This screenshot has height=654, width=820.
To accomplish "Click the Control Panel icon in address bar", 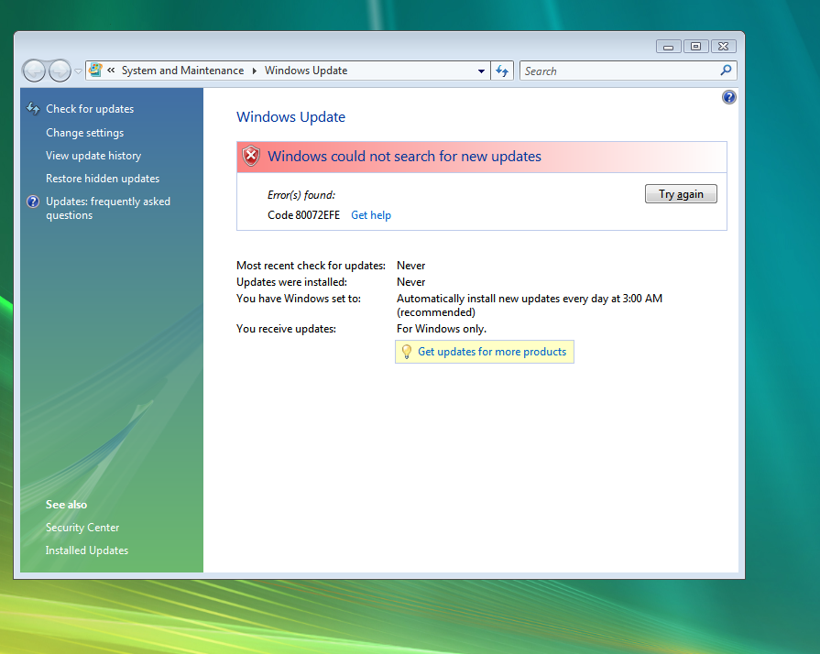I will pos(95,71).
